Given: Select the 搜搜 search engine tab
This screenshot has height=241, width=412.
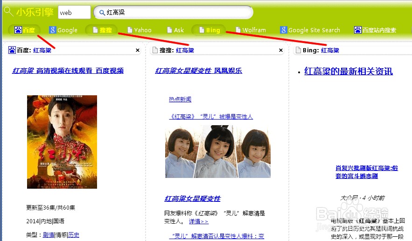Looking at the screenshot, I should tap(102, 30).
